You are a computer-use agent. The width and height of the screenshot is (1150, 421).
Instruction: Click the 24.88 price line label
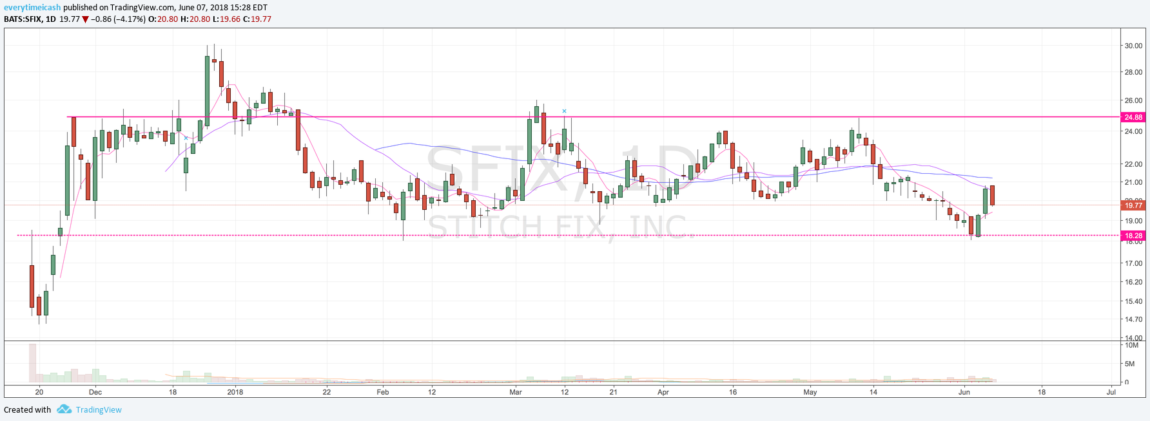coord(1133,117)
